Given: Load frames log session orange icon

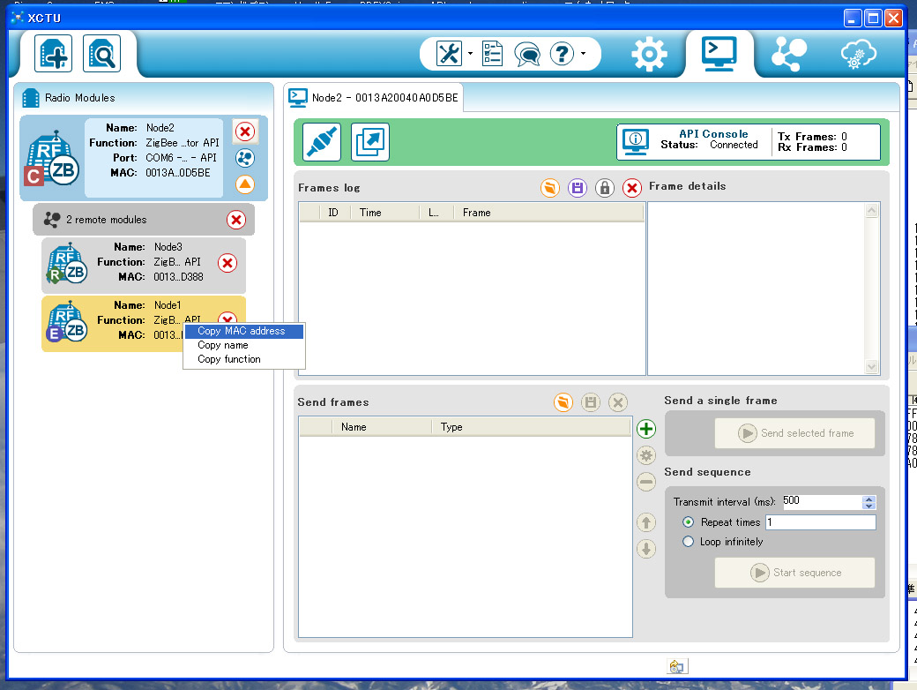Looking at the screenshot, I should coord(549,188).
